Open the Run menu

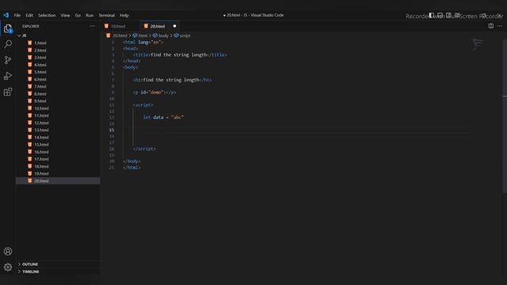pos(90,15)
